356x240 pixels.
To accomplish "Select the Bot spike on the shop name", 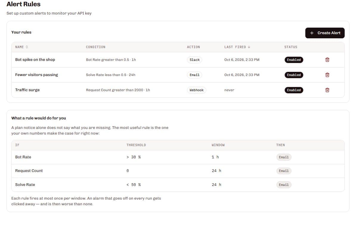I will coord(35,60).
